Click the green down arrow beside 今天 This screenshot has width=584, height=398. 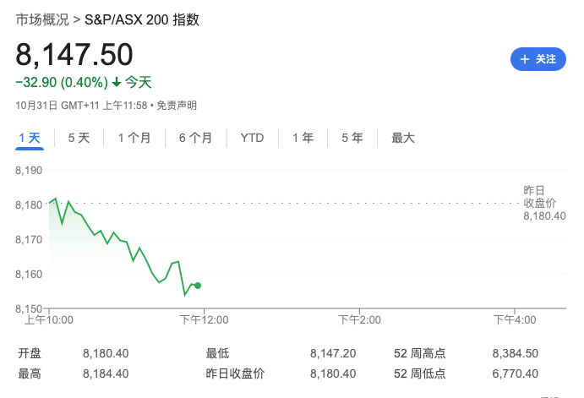pyautogui.click(x=117, y=83)
